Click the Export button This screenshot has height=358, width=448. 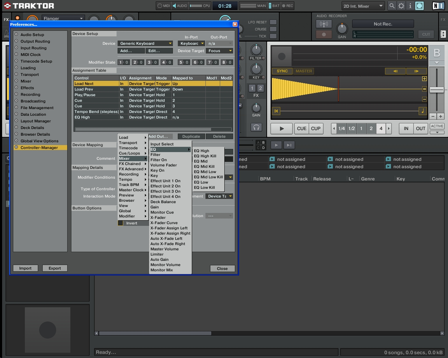coord(55,268)
